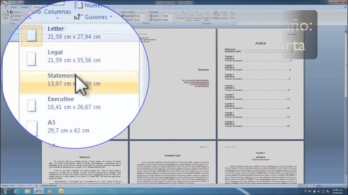Open the Guiones hyphenation dropdown

pos(93,17)
